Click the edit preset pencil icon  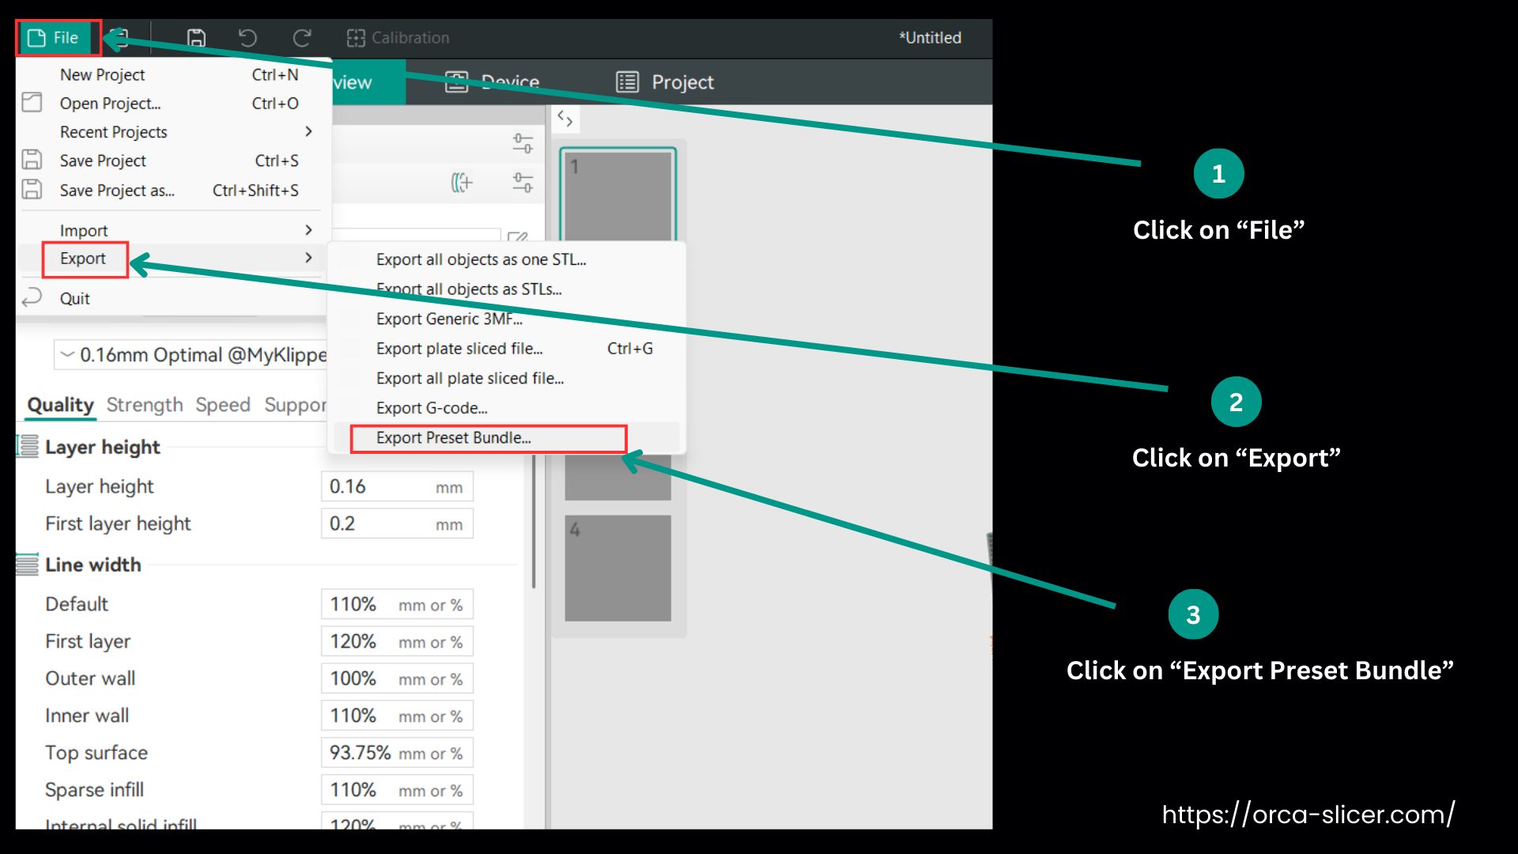[x=518, y=236]
